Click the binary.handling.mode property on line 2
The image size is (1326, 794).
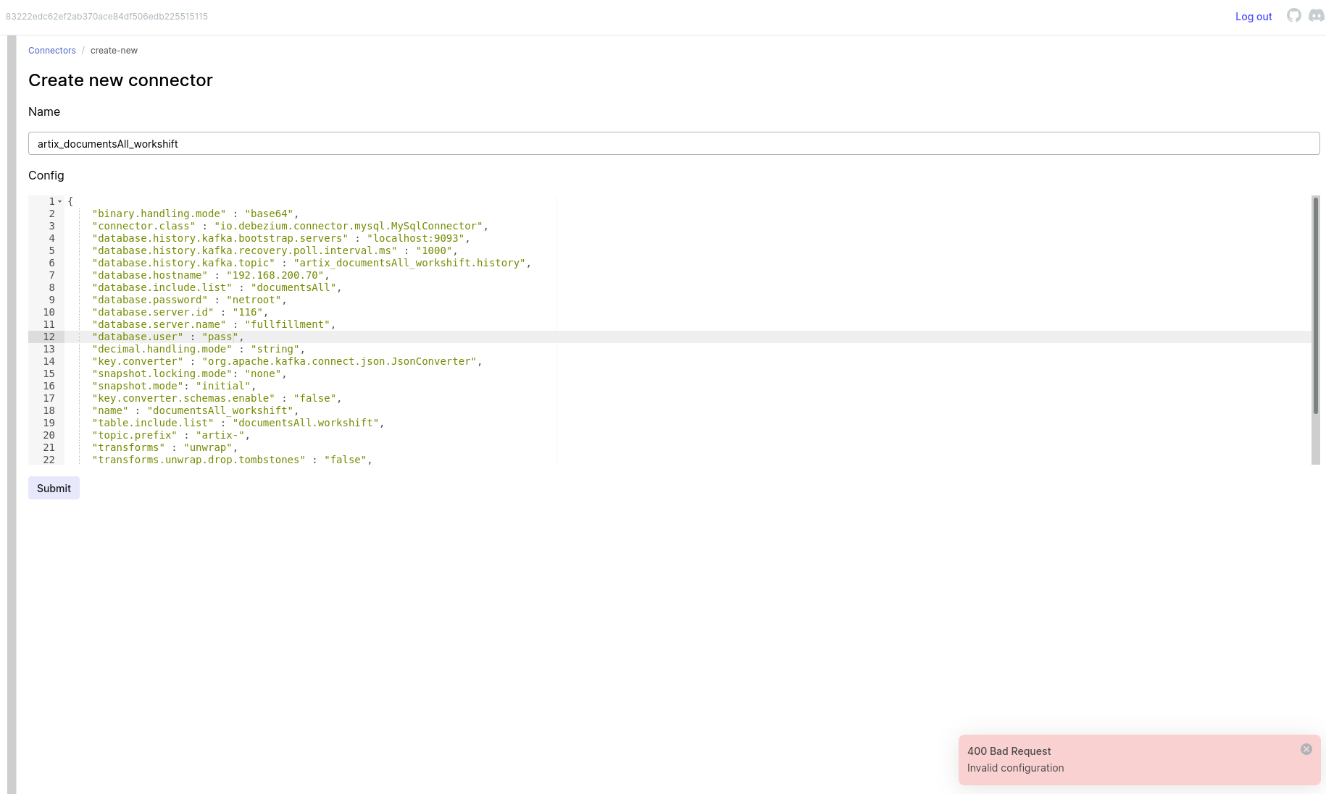159,214
